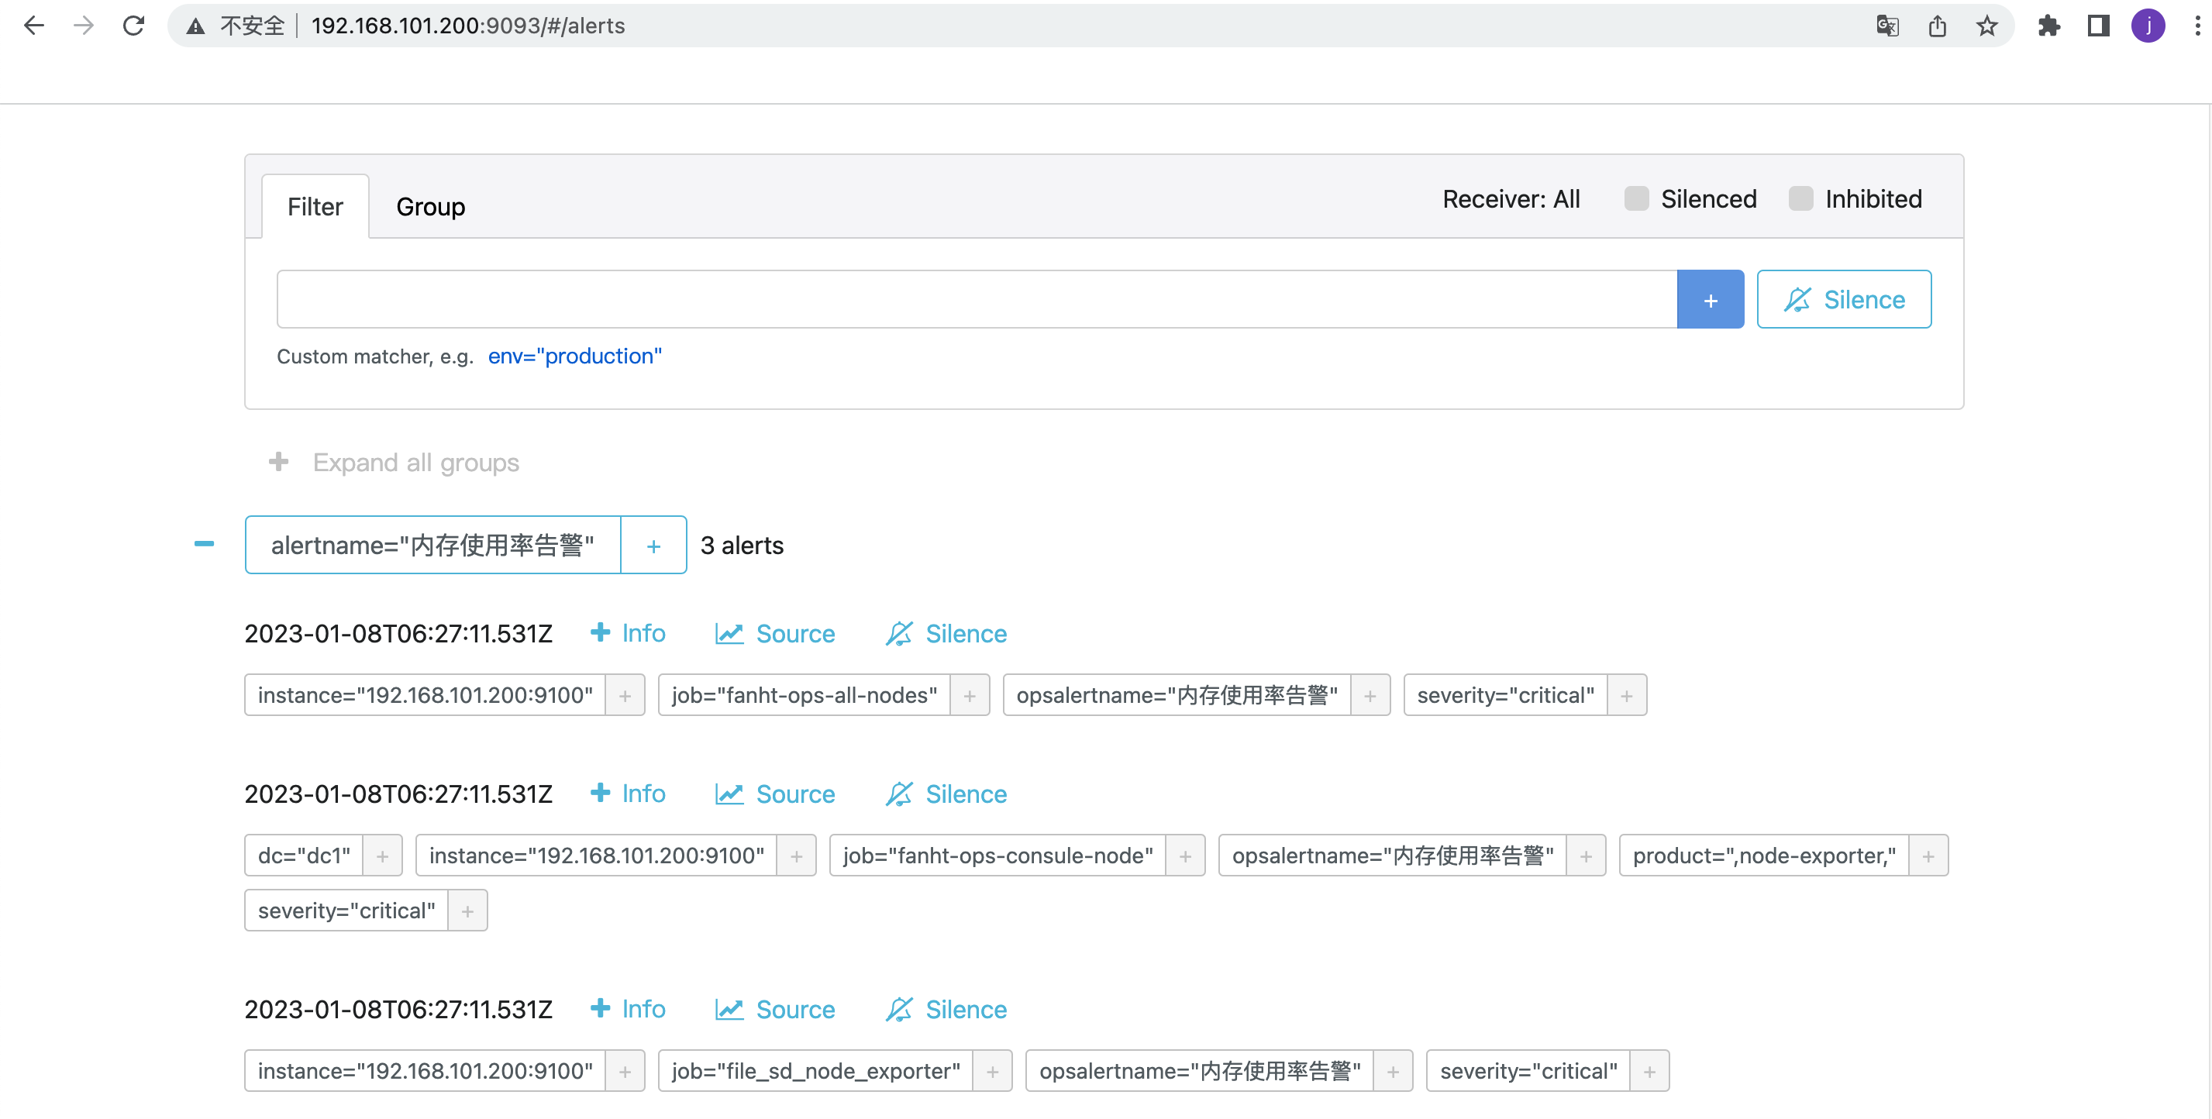Click the job="fanht-ops-all-nodes" label text

805,695
